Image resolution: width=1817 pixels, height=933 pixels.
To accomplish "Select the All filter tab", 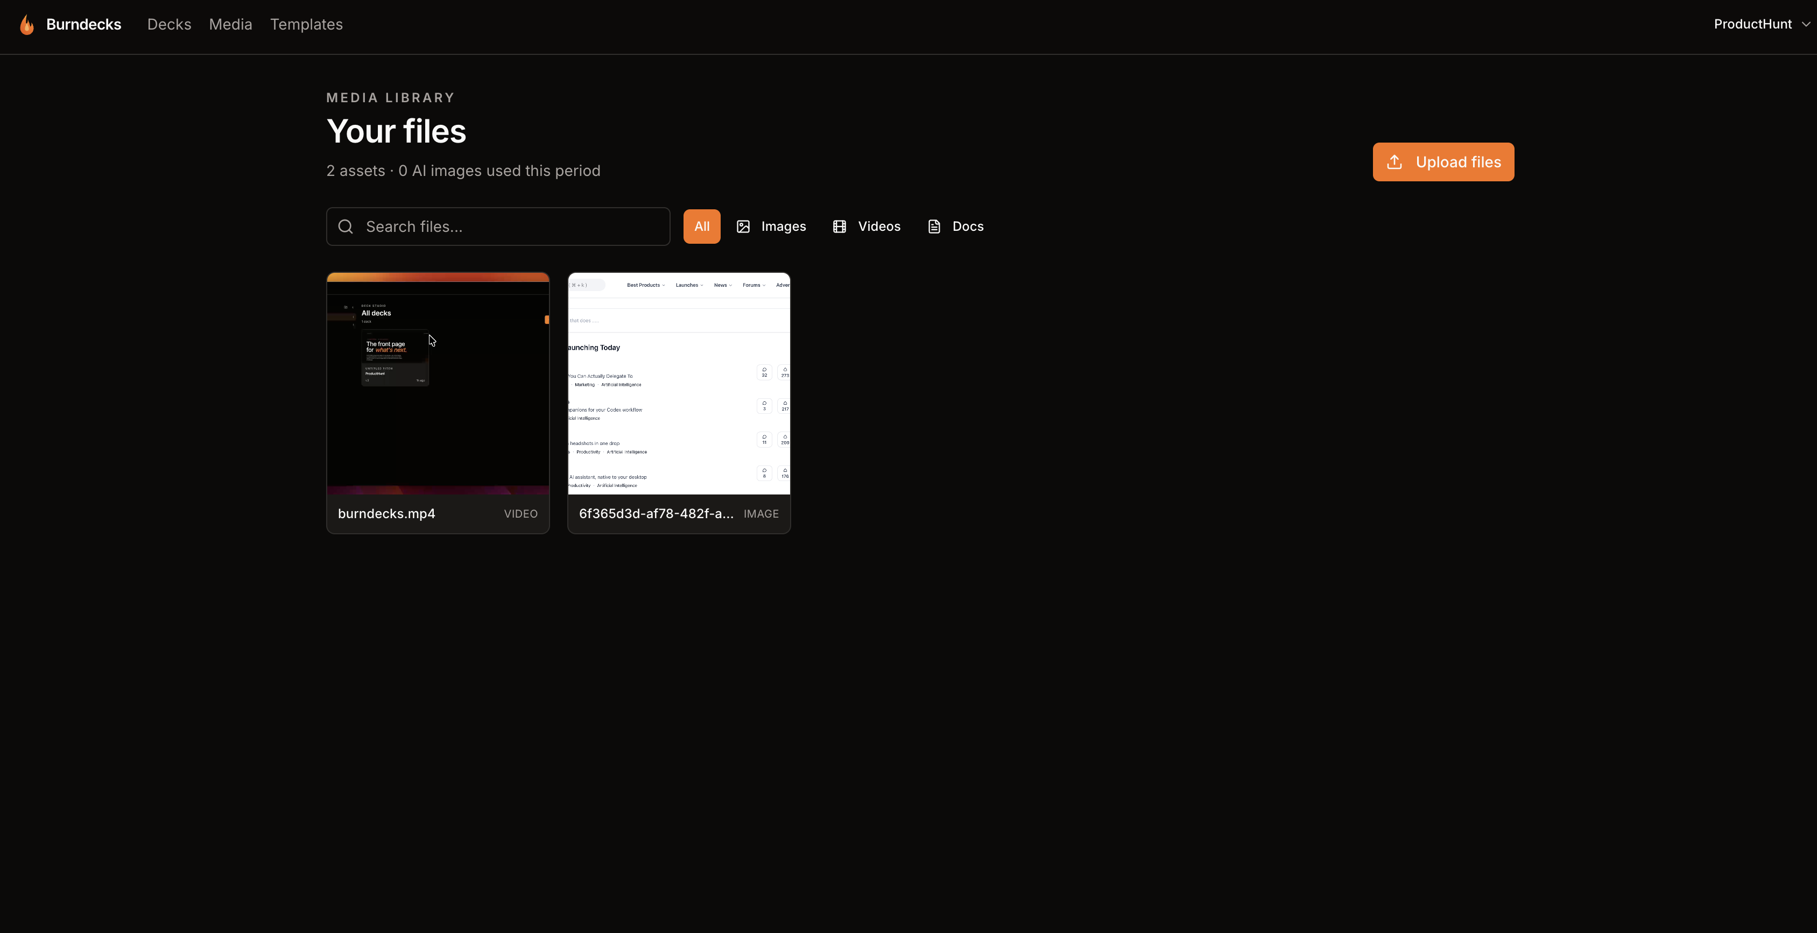I will [x=702, y=227].
